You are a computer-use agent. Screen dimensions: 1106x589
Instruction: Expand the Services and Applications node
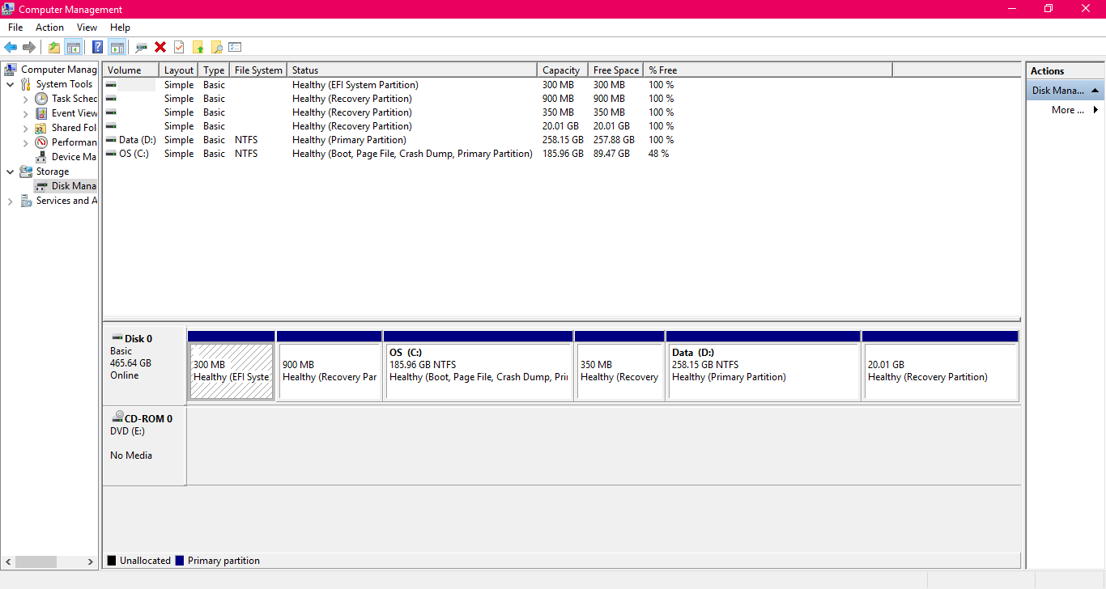(10, 201)
